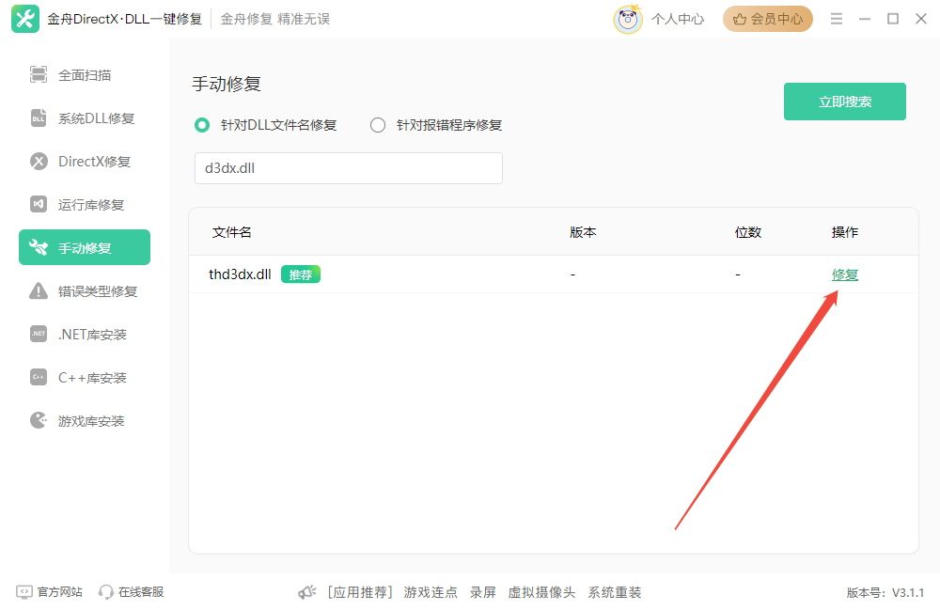Click the 版本 column header
Viewport: 940px width, 611px height.
click(x=583, y=232)
